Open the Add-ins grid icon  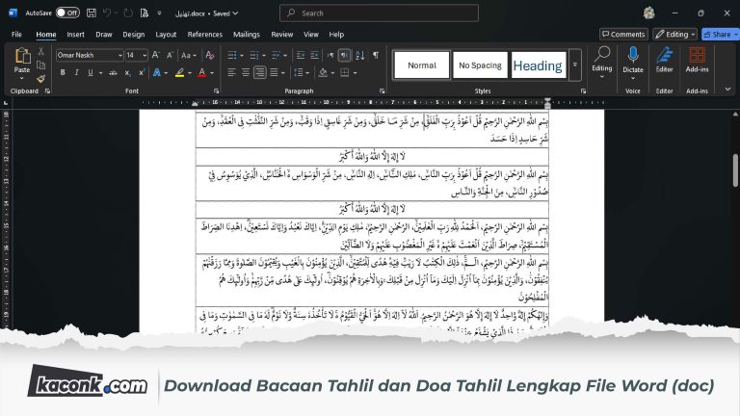click(x=697, y=55)
